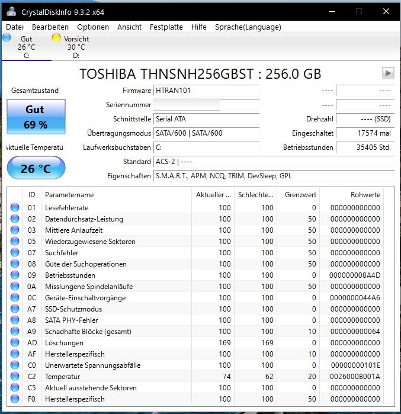Minimize the CrystalDiskInfo window
The height and width of the screenshot is (414, 401).
tap(332, 11)
